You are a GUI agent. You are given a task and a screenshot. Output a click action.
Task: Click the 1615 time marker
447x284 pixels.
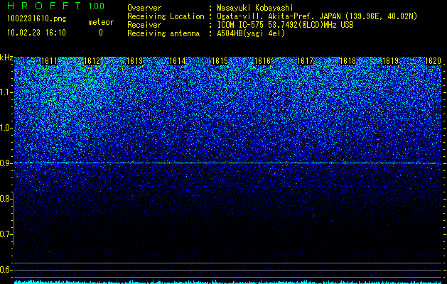pyautogui.click(x=220, y=61)
